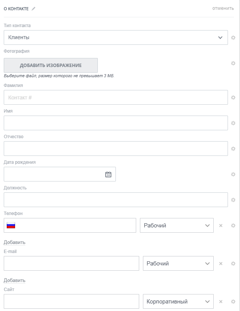Click the gear icon beside Должность field
240x311 pixels.
(233, 200)
